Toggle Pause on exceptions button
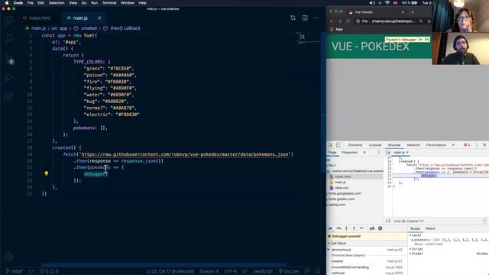Viewport: 489px width, 275px height. tap(381, 228)
